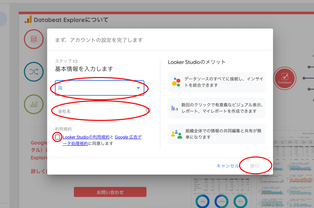
Task: Open the Google 広告データ処理規約 link
Action: pyautogui.click(x=102, y=140)
